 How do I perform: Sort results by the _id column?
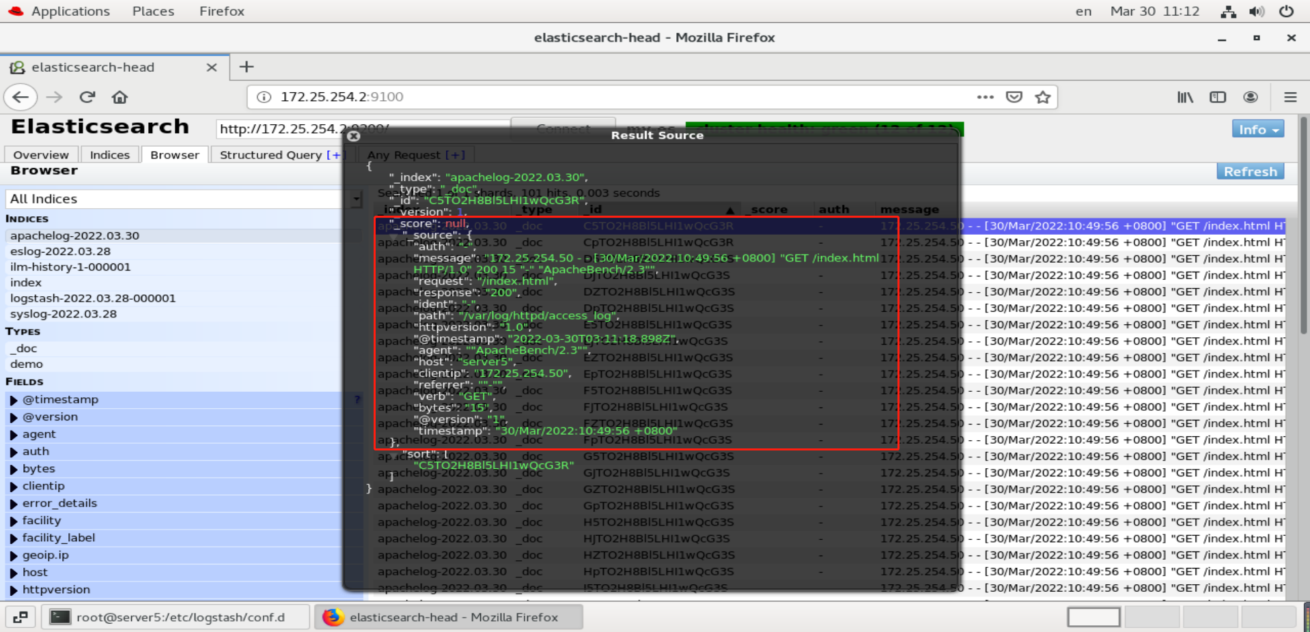(660, 210)
